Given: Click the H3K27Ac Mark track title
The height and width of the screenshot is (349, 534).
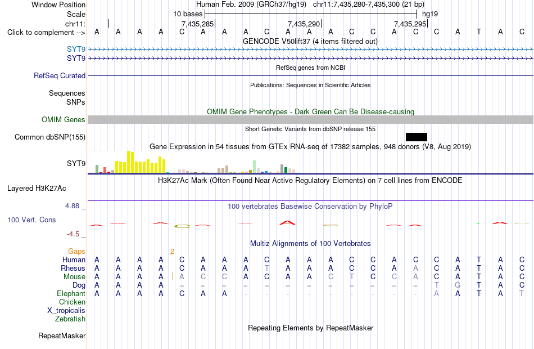Looking at the screenshot, I should 310,181.
